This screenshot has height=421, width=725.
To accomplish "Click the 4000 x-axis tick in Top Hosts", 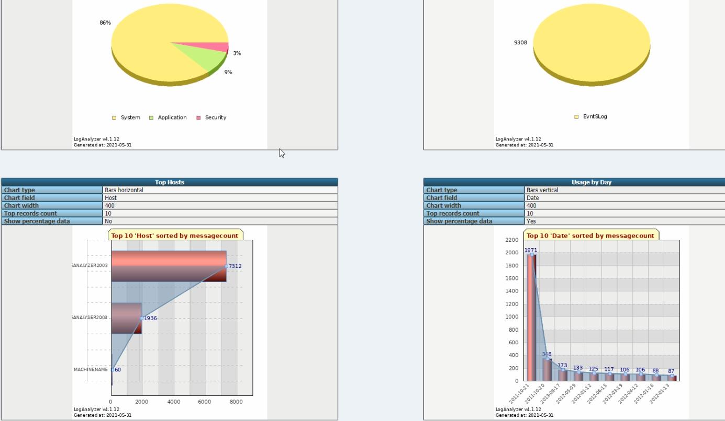I will click(173, 402).
